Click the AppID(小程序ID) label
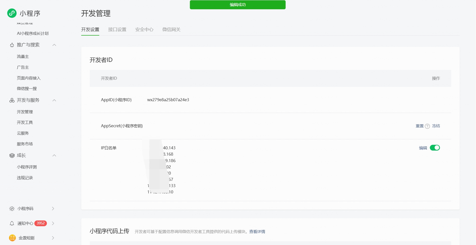 (x=116, y=100)
